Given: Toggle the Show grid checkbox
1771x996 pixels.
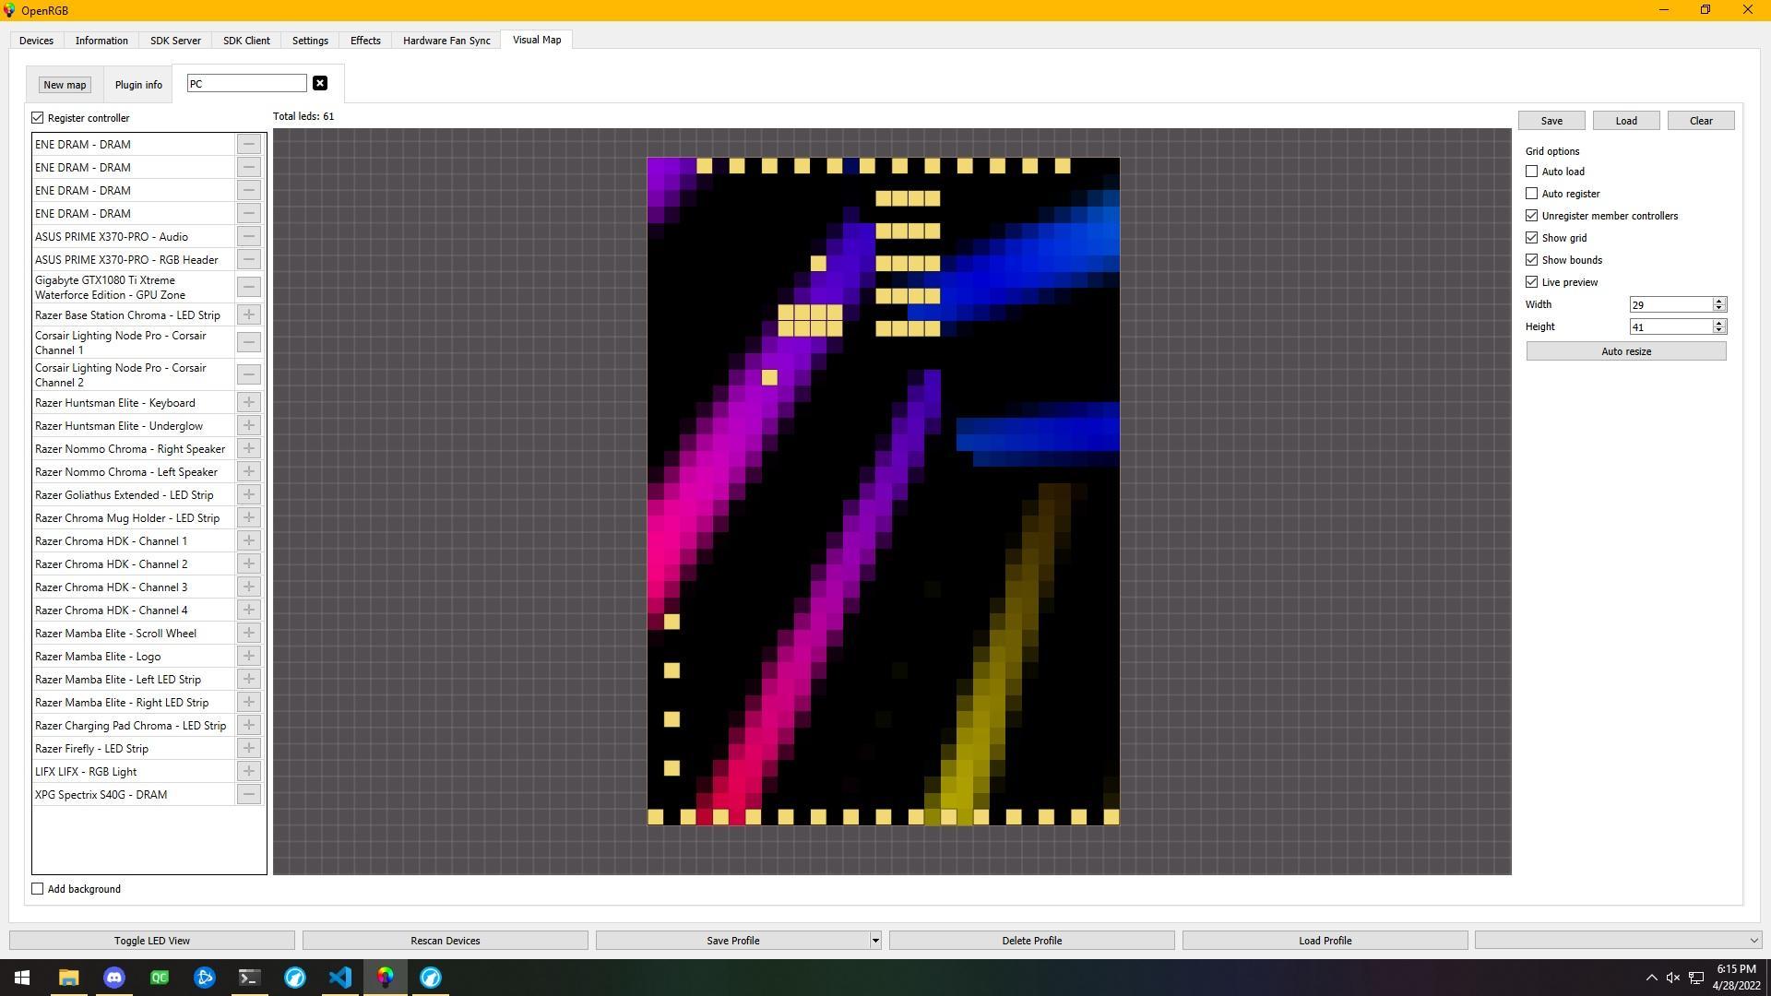Looking at the screenshot, I should 1532,238.
